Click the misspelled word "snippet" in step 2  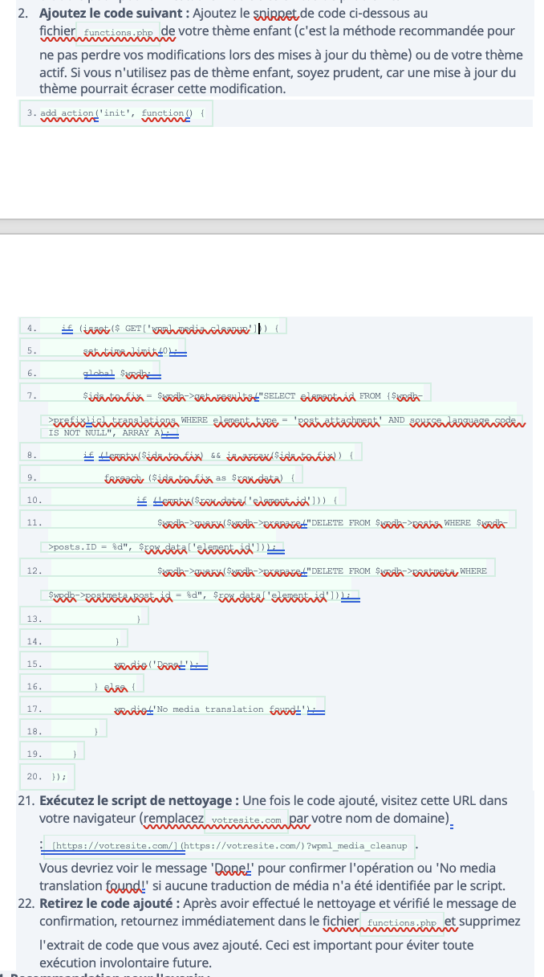(x=296, y=14)
